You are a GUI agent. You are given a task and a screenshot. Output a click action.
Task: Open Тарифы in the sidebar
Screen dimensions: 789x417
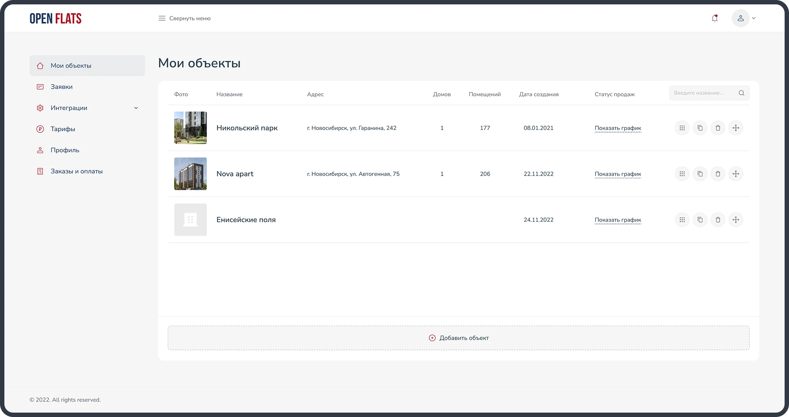(x=63, y=129)
